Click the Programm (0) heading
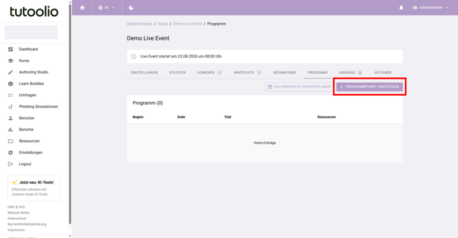458x238 pixels. click(148, 103)
